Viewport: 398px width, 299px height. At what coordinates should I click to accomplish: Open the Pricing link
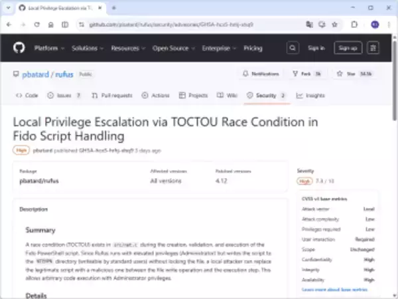tap(253, 48)
